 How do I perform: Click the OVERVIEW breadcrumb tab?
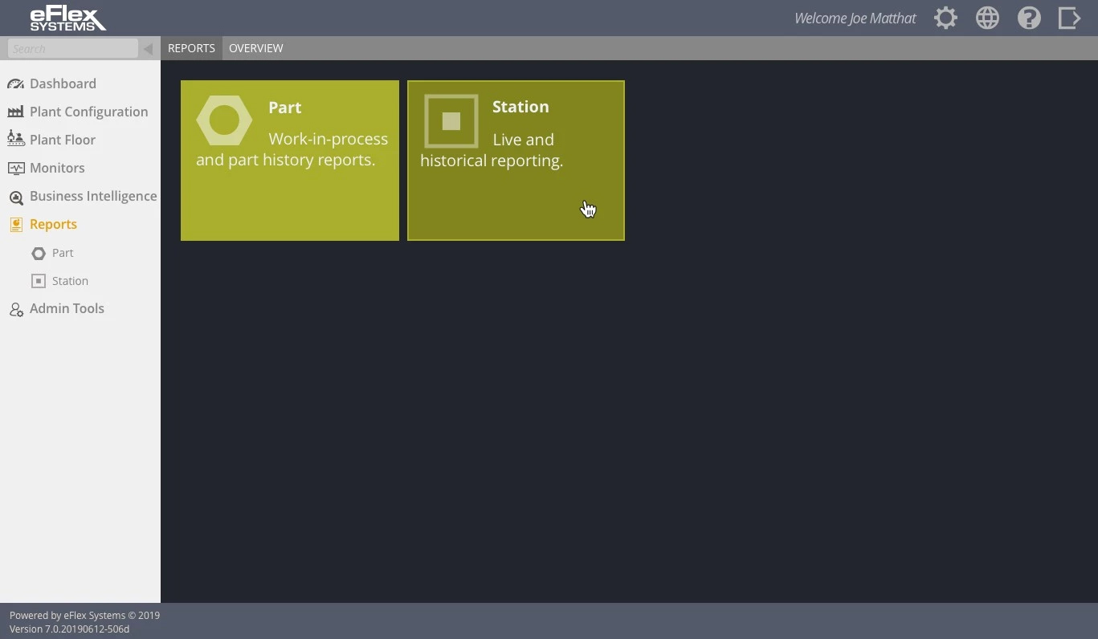point(255,48)
